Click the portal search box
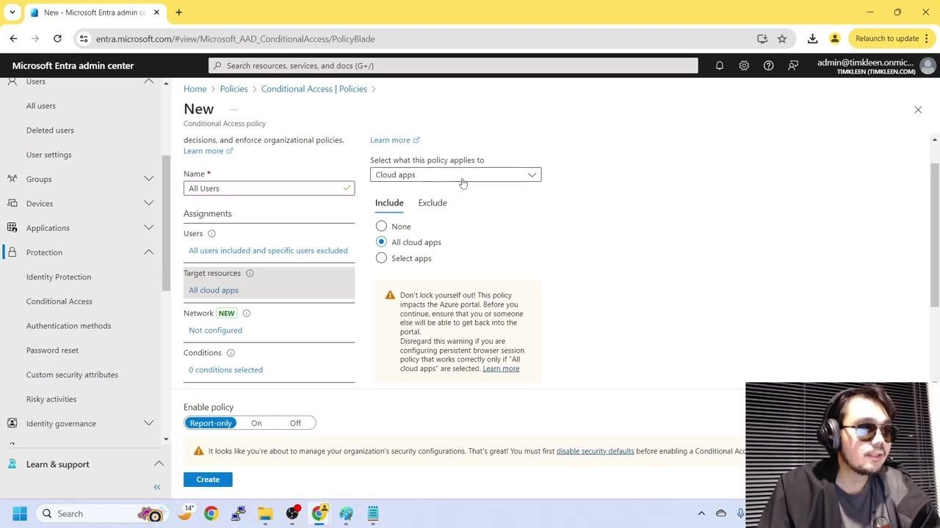The height and width of the screenshot is (528, 940). 453,66
